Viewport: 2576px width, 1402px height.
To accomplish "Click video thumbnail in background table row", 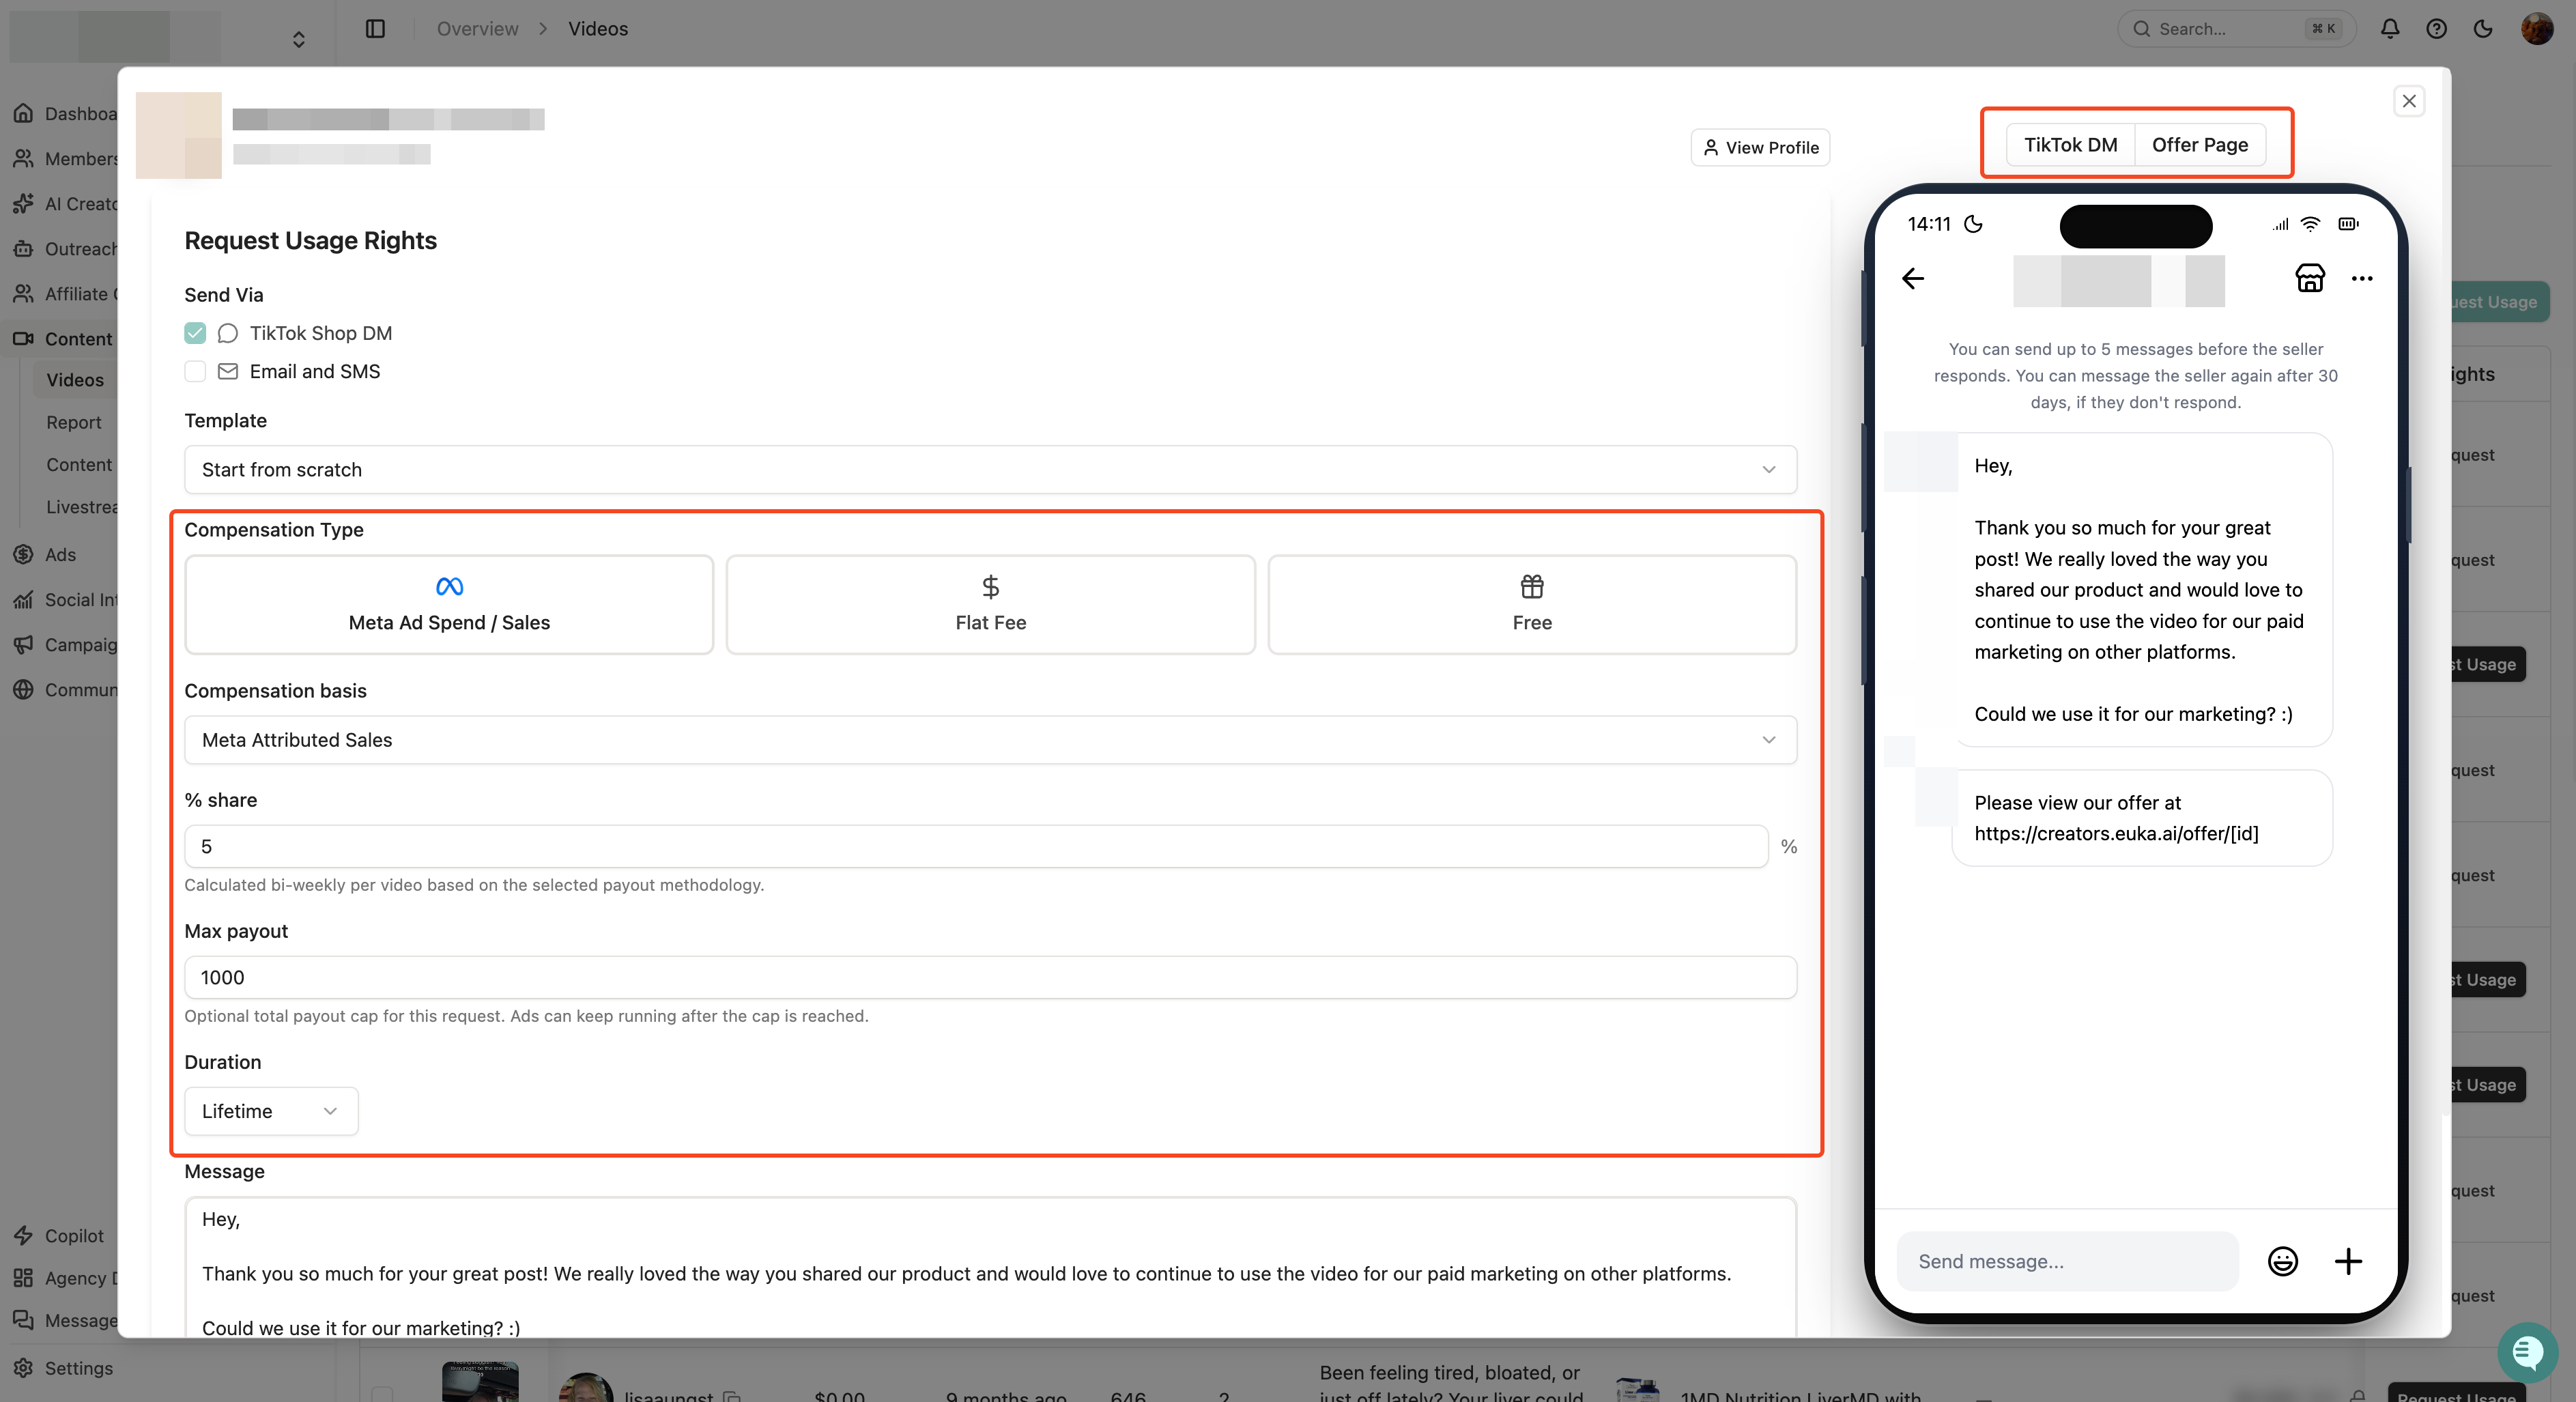I will coord(480,1382).
